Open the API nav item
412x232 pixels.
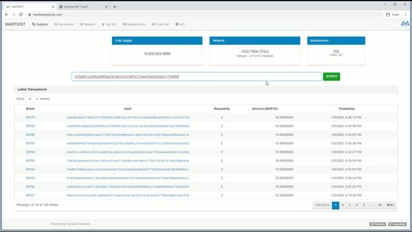(x=180, y=24)
